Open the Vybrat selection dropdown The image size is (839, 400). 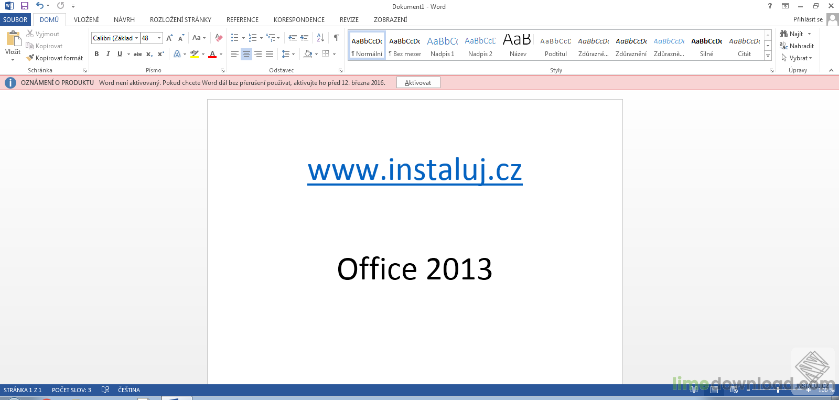click(x=797, y=58)
